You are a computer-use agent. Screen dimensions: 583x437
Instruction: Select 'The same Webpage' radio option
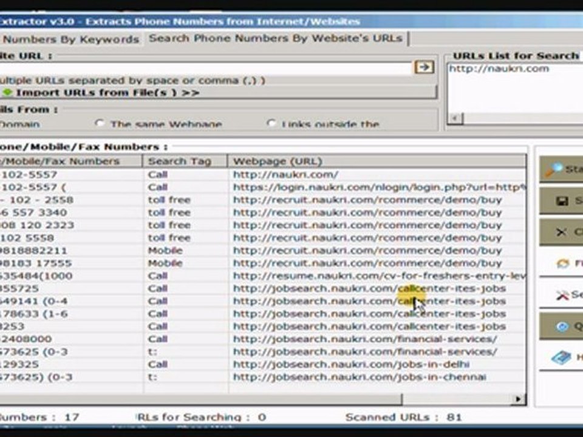point(99,123)
